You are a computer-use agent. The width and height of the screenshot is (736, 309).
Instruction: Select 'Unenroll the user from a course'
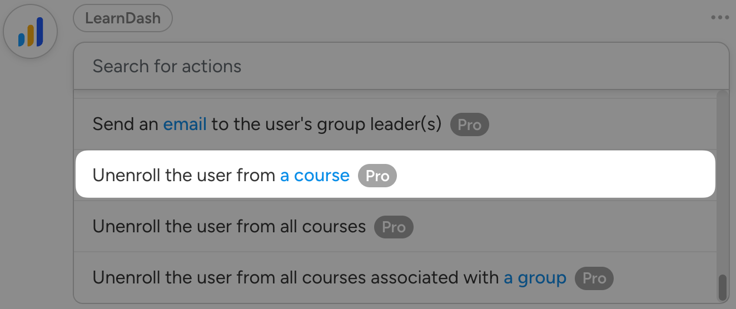222,176
